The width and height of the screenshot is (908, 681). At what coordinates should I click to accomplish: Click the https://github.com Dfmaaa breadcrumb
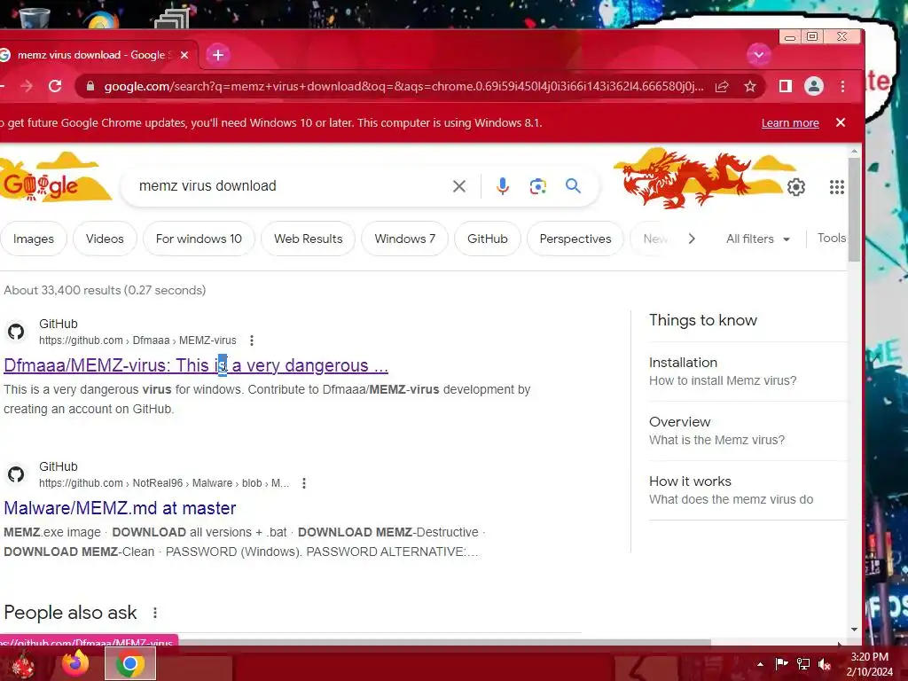137,340
